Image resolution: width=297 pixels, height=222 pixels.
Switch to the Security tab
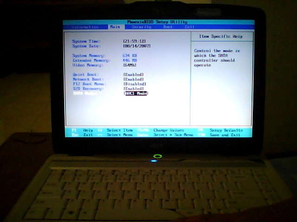pyautogui.click(x=141, y=27)
